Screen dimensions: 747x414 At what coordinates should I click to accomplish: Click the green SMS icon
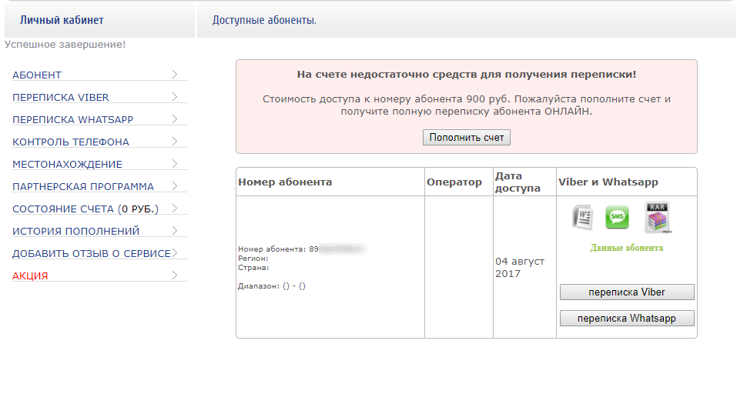coord(617,219)
